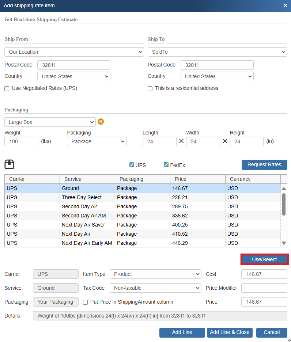The height and width of the screenshot is (342, 291).
Task: Uncheck the UPS carrier checkbox
Action: (132, 165)
